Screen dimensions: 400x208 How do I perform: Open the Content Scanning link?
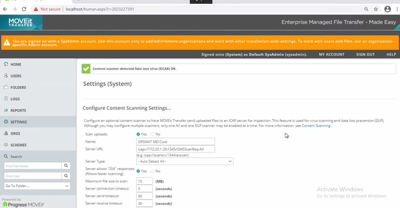click(315, 126)
